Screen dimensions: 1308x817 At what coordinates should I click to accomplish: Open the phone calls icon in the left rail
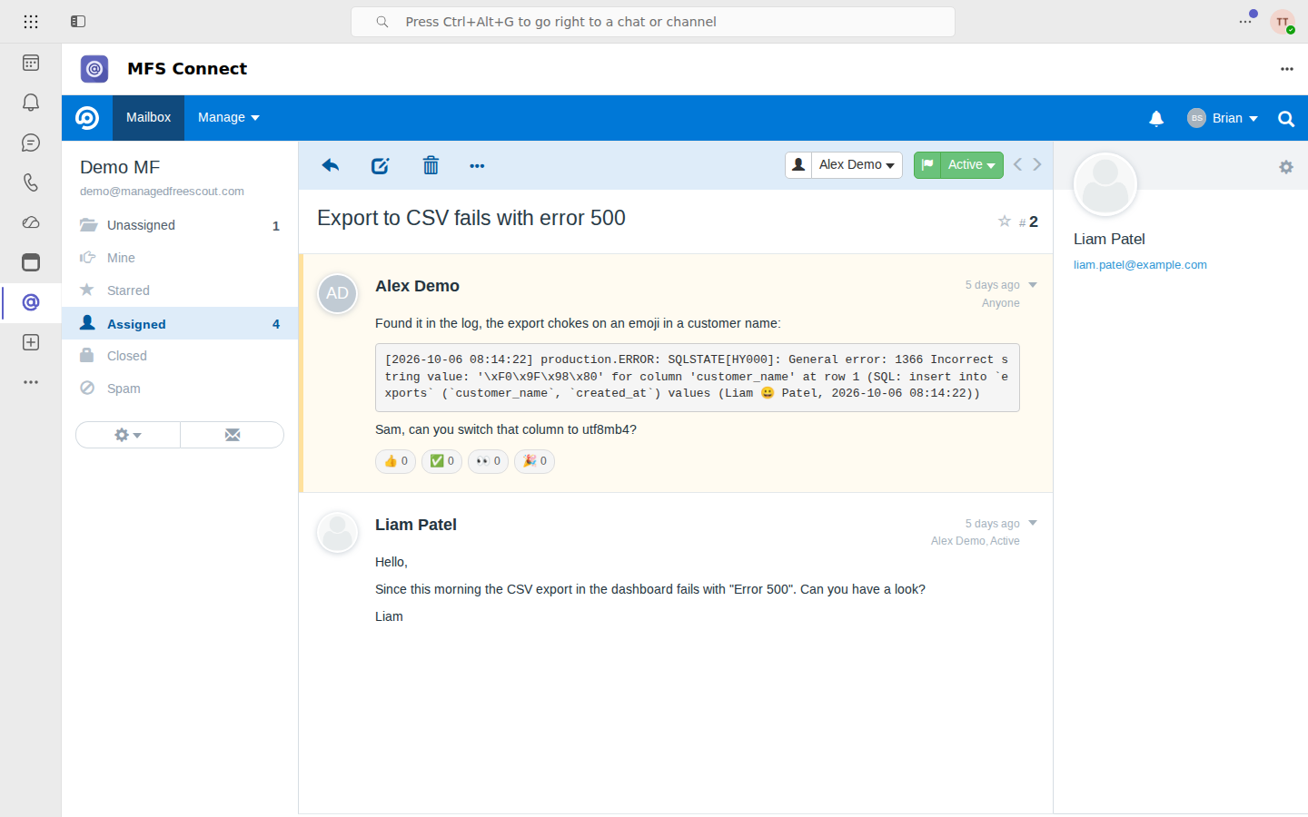pos(31,182)
